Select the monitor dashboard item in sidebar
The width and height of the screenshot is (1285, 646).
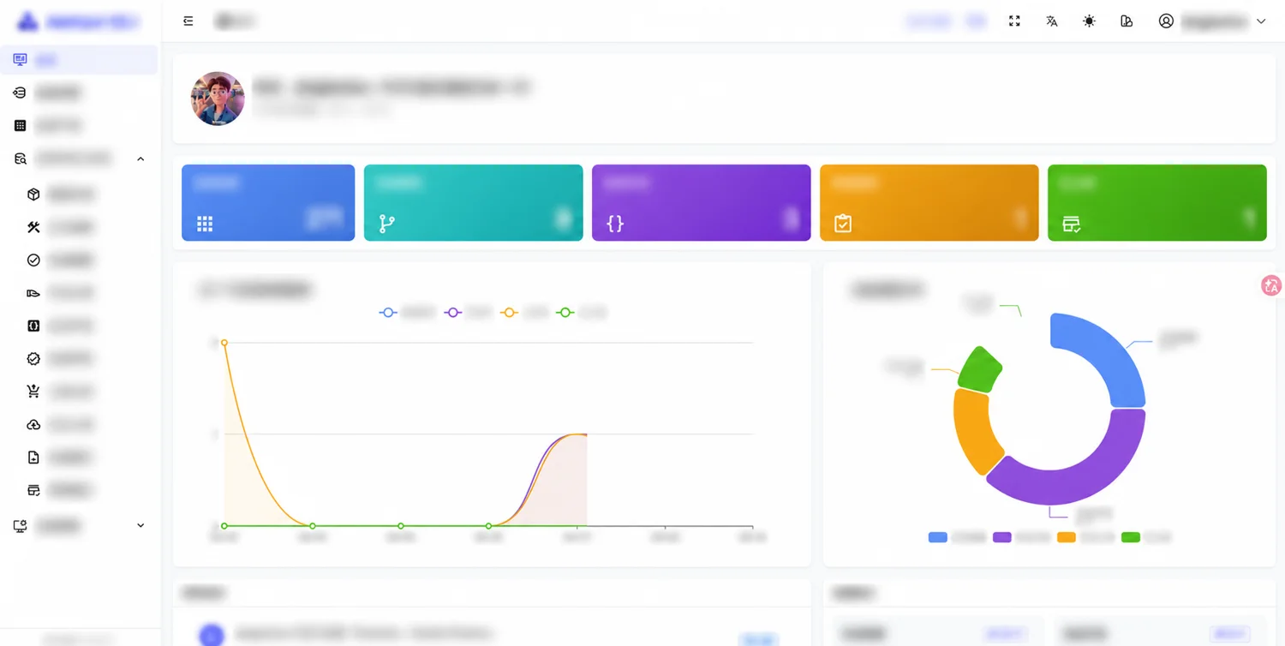[79, 60]
